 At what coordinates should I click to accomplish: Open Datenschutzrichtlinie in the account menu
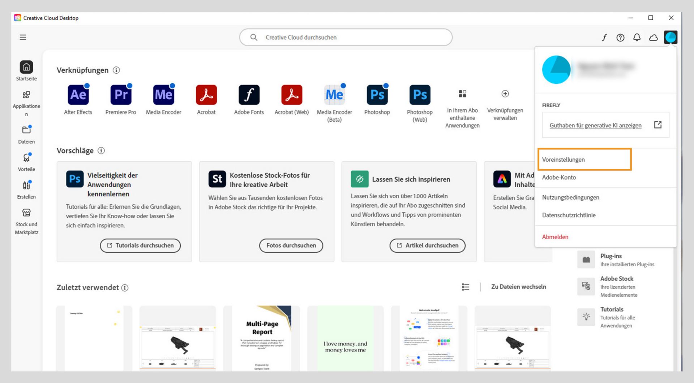(569, 215)
